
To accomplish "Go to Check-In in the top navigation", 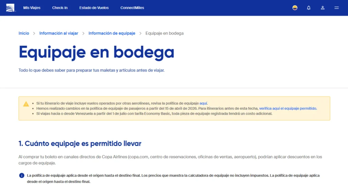I will 60,8.
